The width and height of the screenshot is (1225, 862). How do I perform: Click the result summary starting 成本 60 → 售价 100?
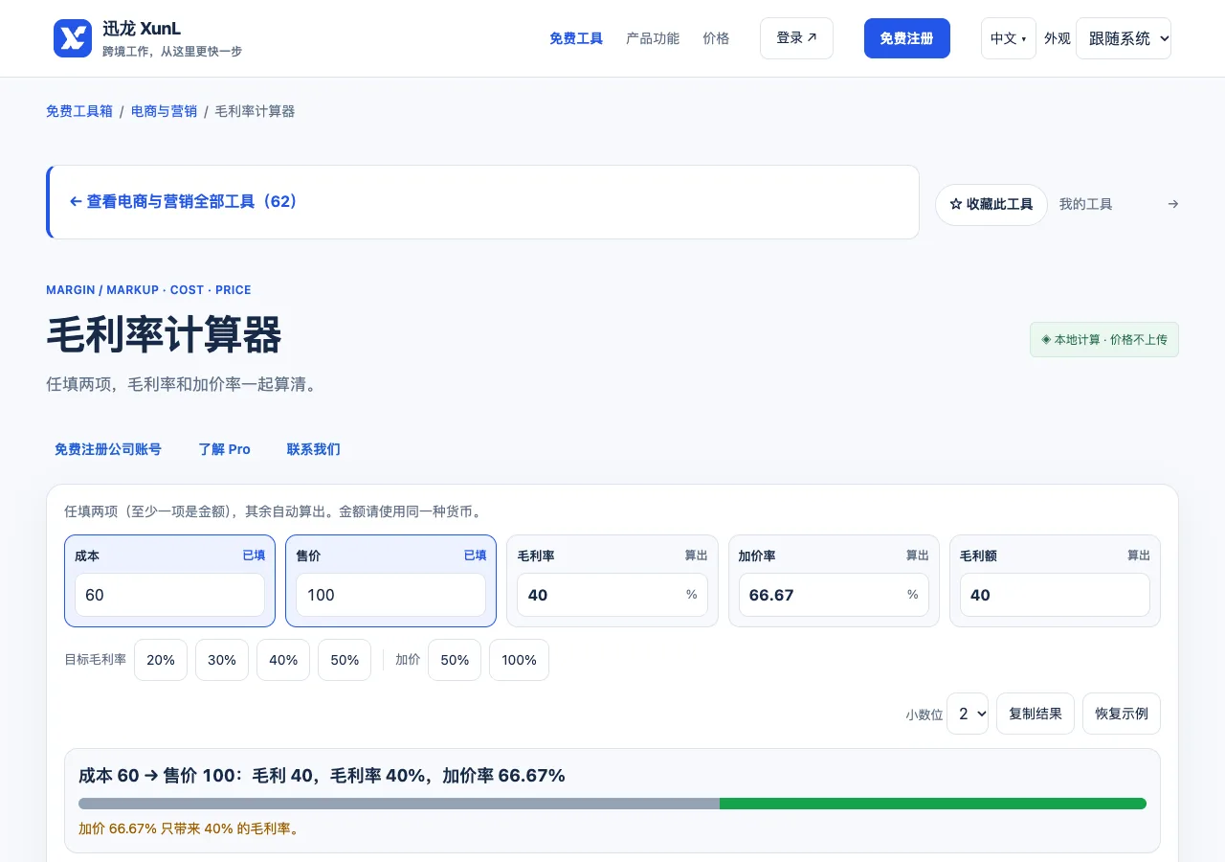click(322, 776)
